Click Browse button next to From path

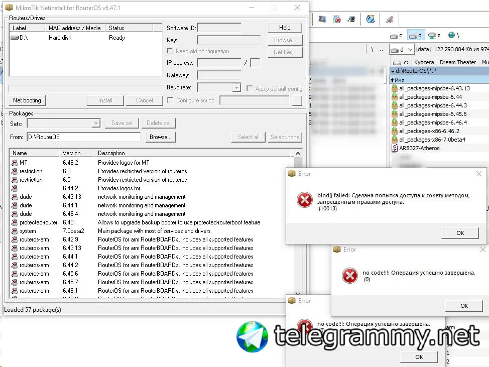tap(161, 137)
